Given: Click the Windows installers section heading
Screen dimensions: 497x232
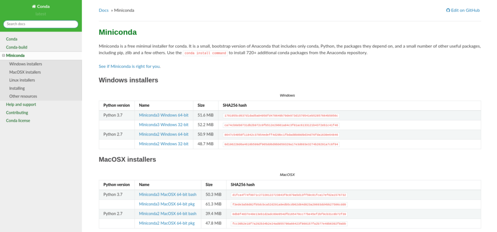Looking at the screenshot, I should click(128, 80).
